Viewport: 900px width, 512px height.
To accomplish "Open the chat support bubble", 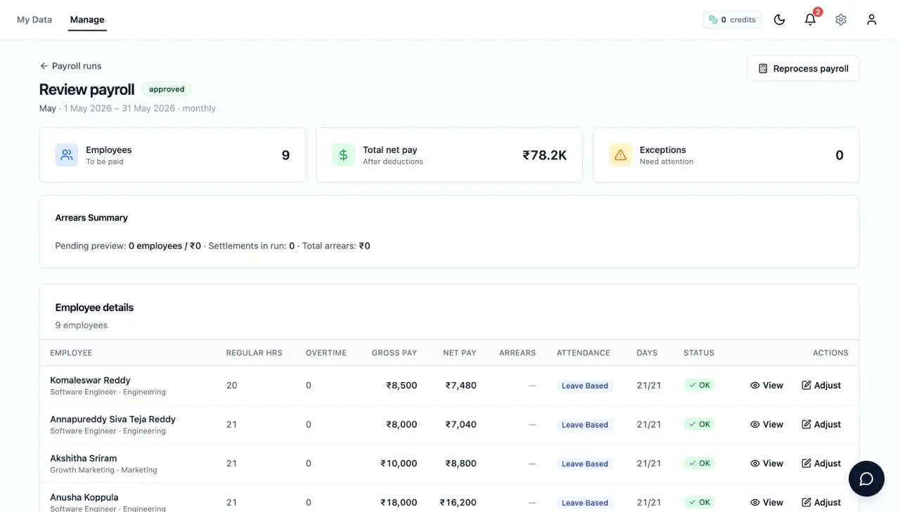I will [x=866, y=479].
